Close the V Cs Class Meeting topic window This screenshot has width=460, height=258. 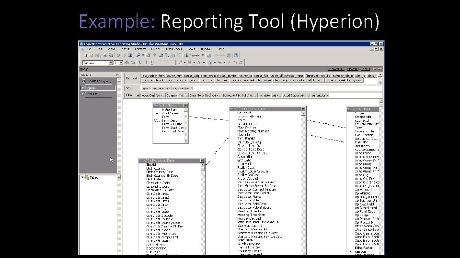[303, 109]
